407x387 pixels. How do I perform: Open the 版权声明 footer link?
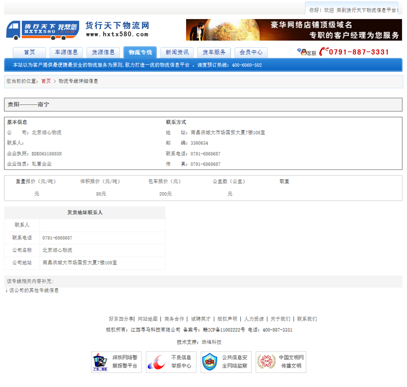pyautogui.click(x=227, y=319)
